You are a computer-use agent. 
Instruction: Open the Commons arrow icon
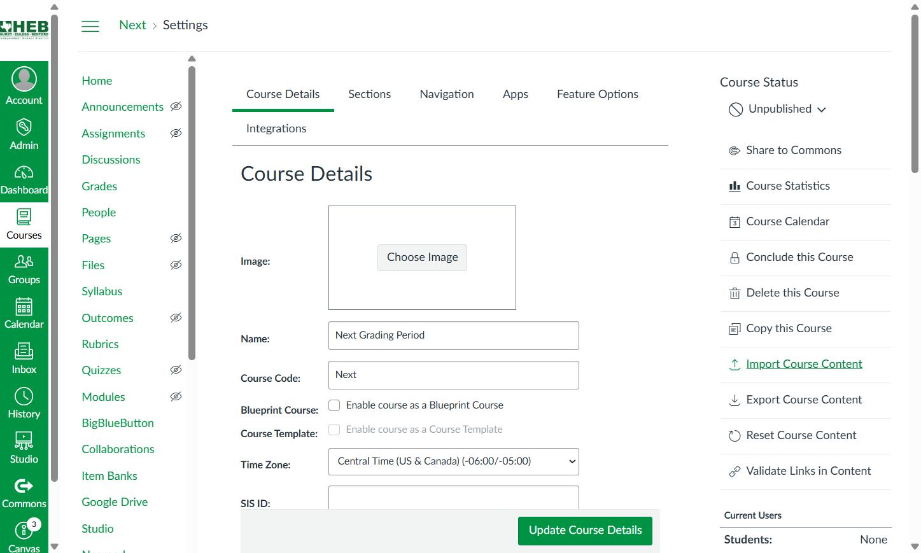(x=24, y=486)
